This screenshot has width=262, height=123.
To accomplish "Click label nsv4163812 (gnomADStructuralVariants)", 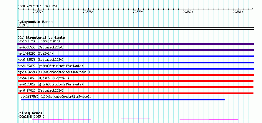I will 50,84.
